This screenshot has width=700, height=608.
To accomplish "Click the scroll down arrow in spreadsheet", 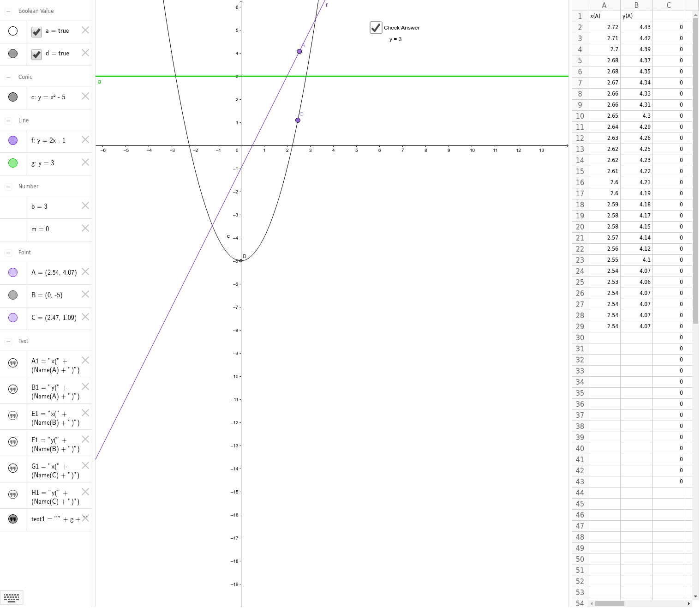I will click(695, 596).
